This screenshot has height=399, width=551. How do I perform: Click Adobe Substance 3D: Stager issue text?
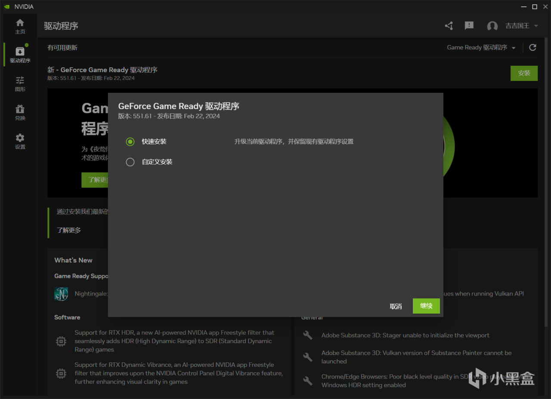[406, 335]
